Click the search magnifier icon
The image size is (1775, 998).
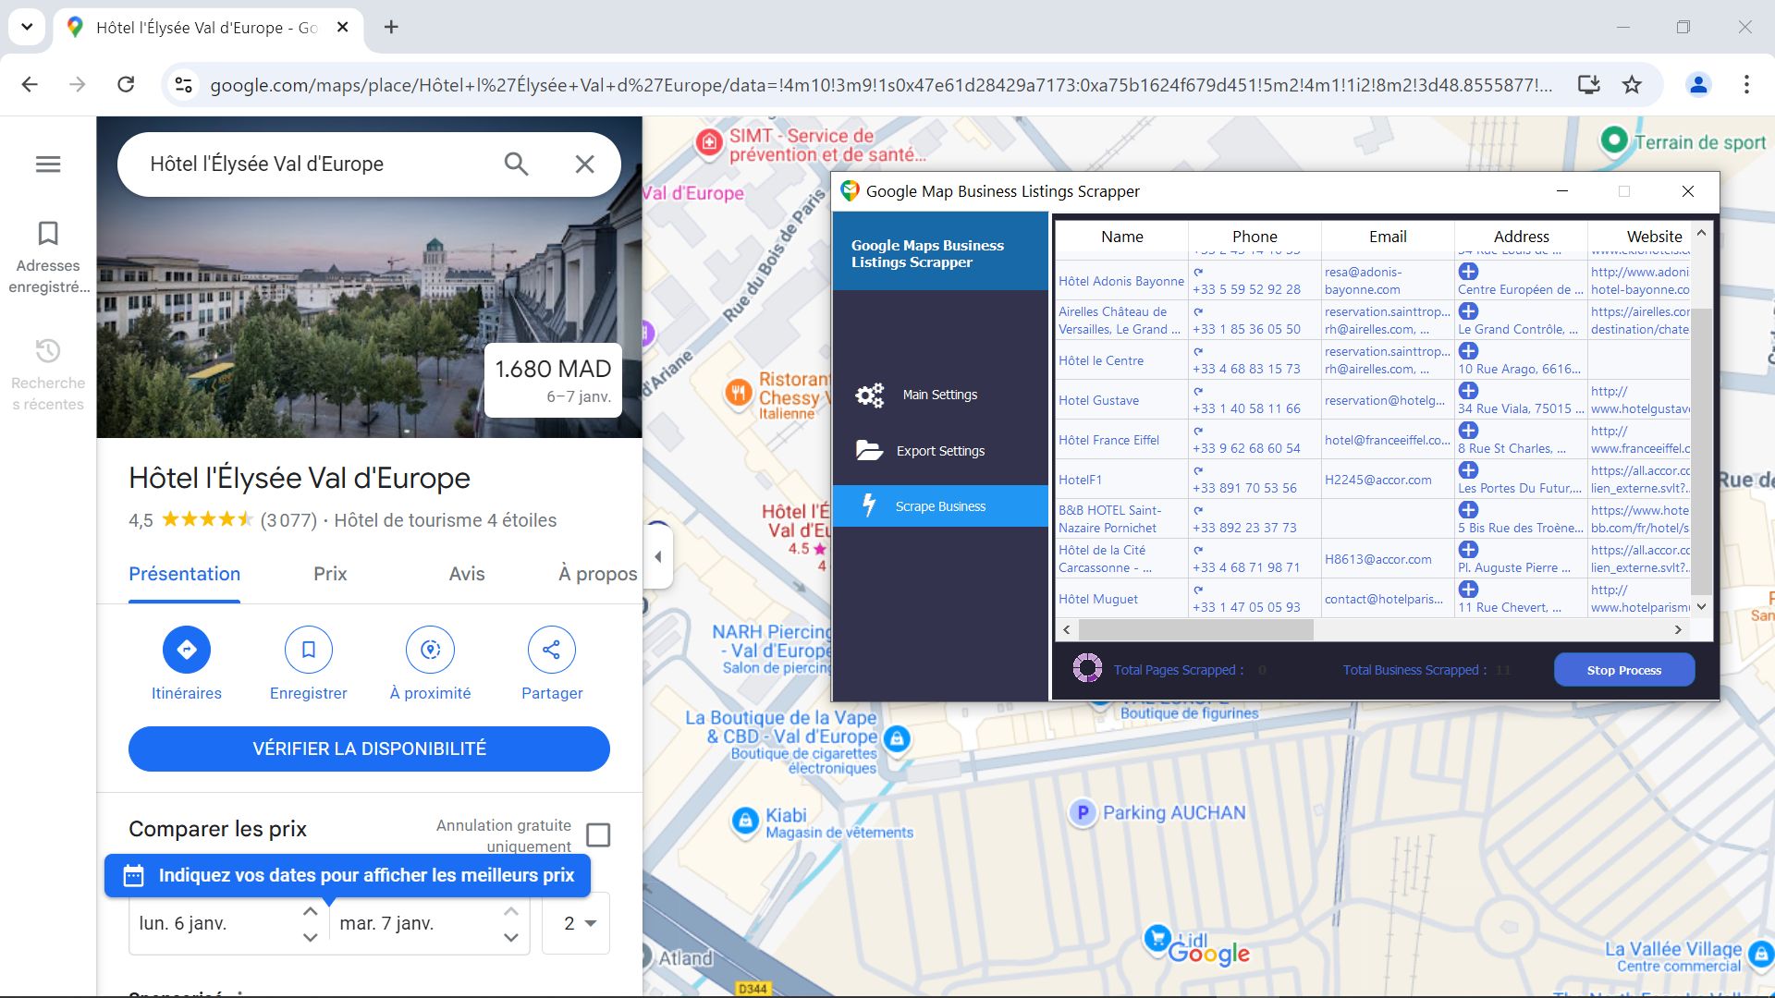pos(516,164)
